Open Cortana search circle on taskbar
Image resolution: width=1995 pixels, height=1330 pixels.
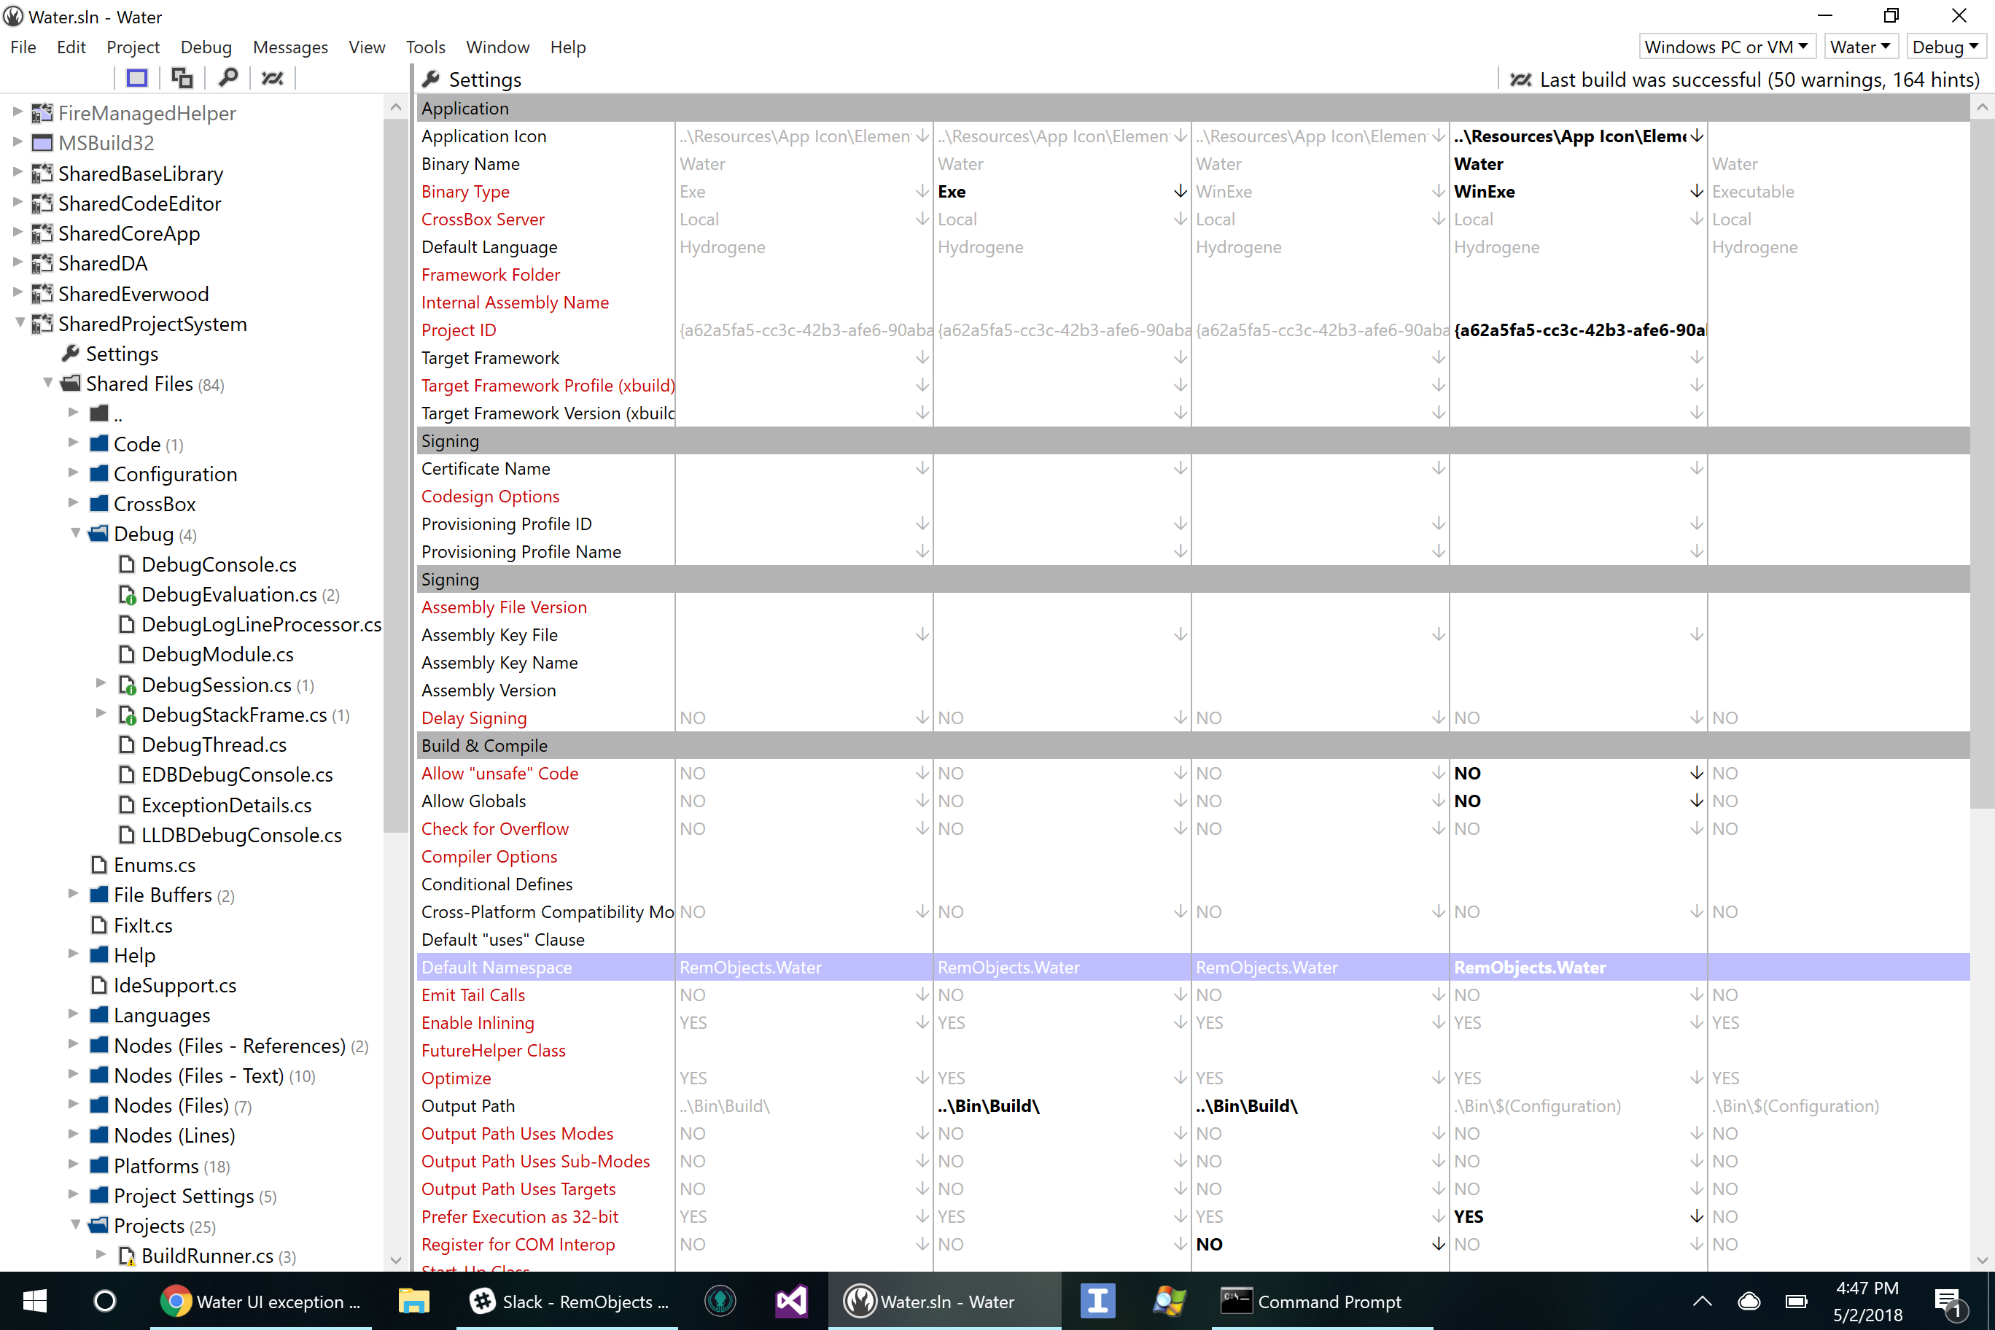click(105, 1301)
